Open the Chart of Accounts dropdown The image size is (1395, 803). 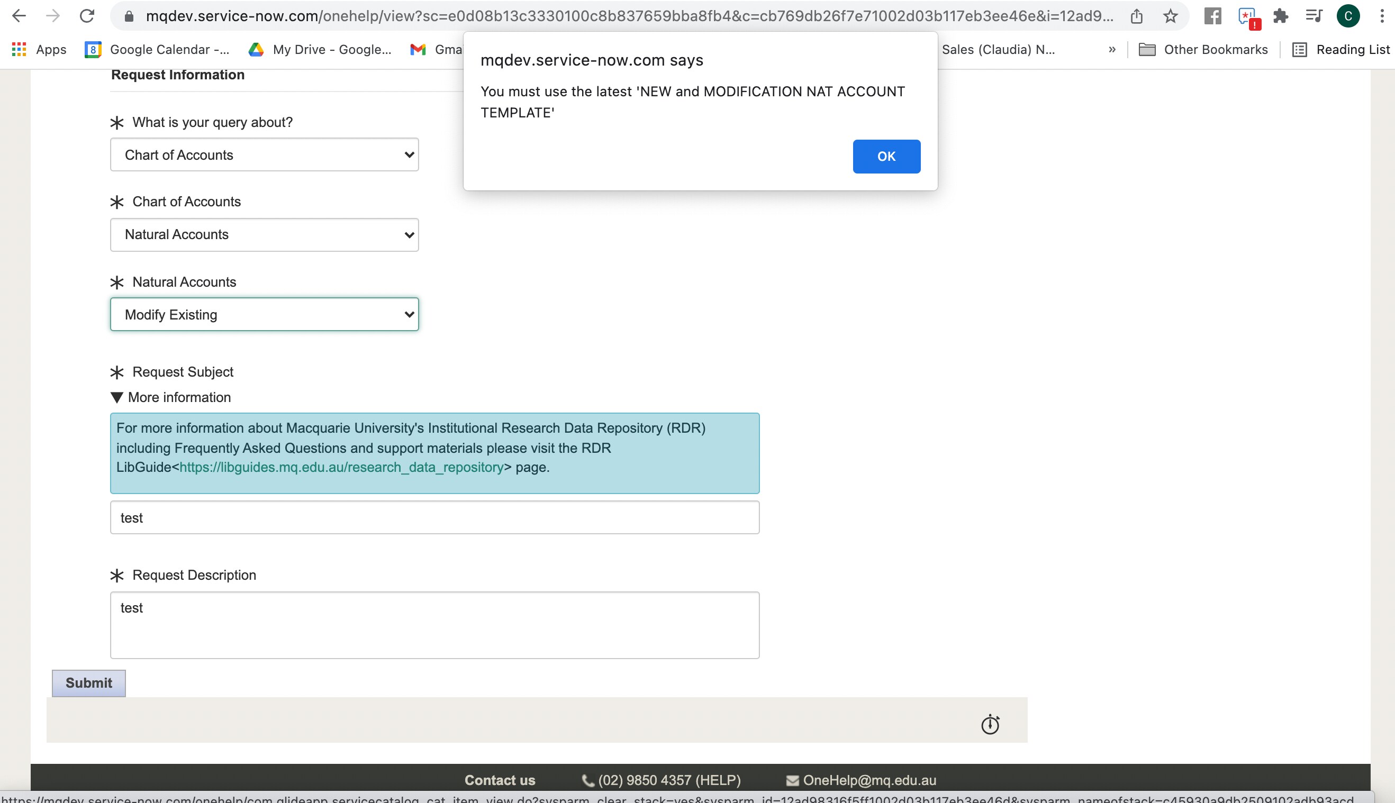(264, 234)
